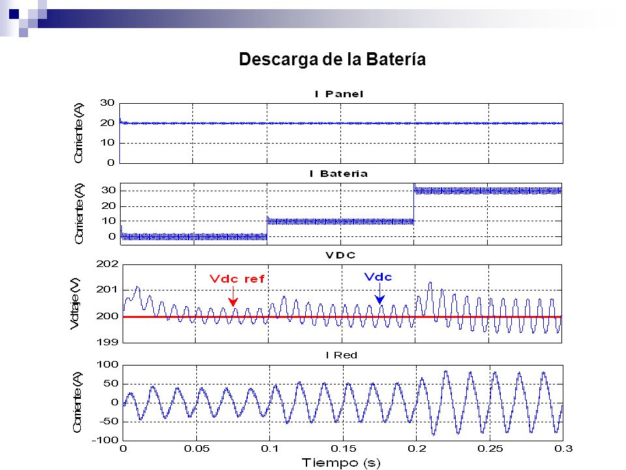626x470 pixels.
Task: Select 'Corriente (A)' label of I Panel plot
Action: 79,133
